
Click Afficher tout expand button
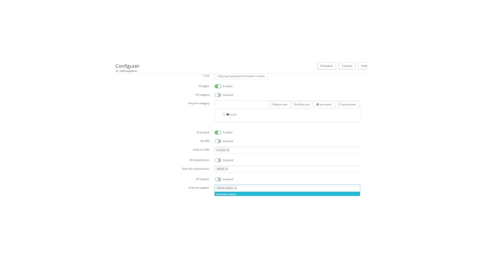302,105
